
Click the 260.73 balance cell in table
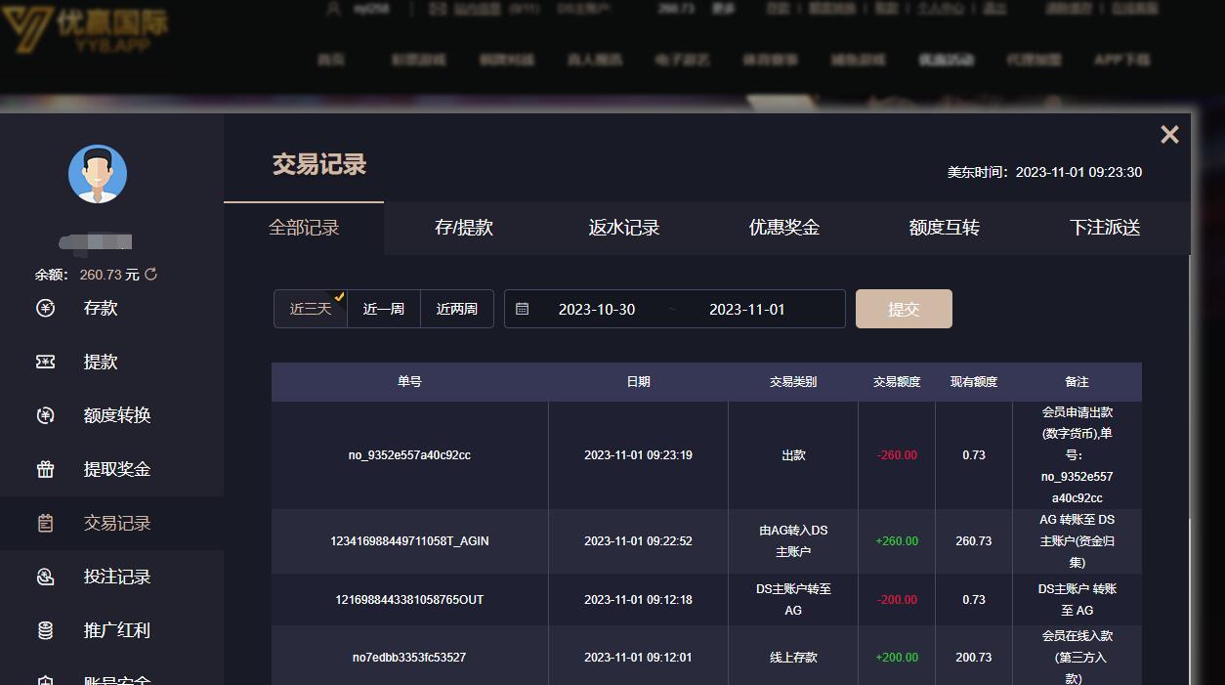pos(974,541)
